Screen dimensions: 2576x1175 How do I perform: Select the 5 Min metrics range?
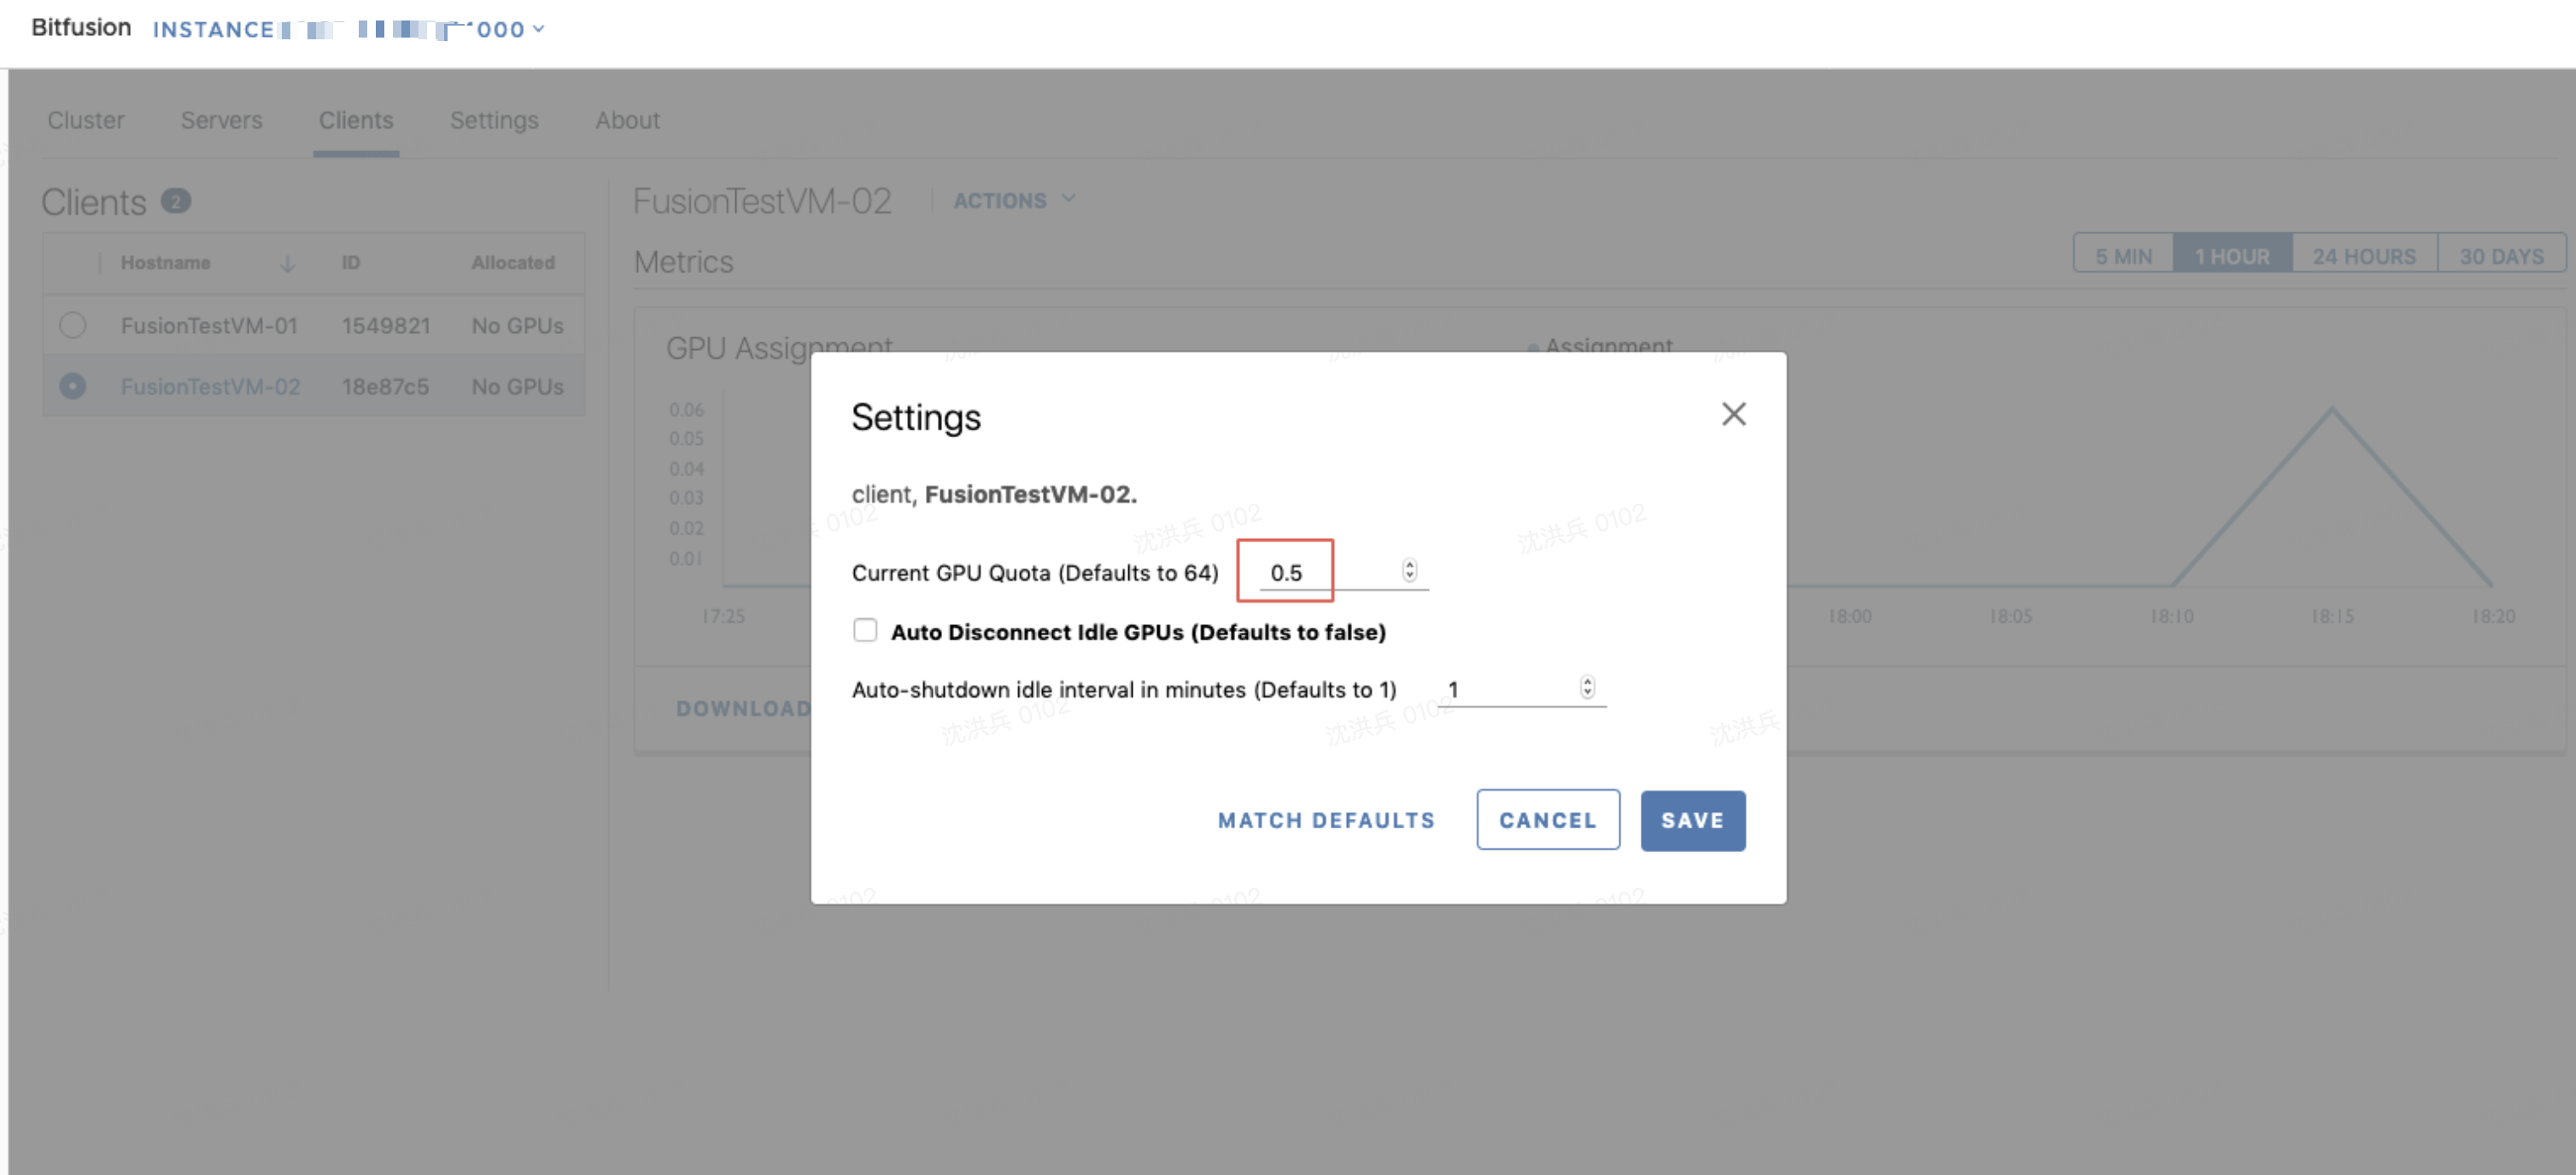click(2123, 255)
